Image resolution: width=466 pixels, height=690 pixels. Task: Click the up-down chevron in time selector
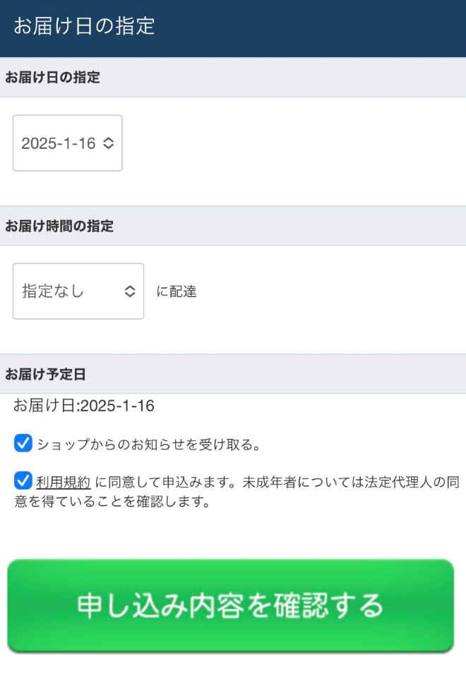tap(130, 291)
